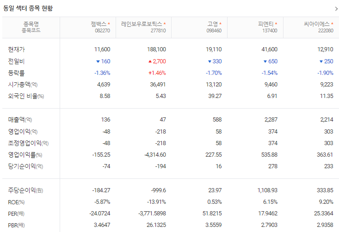339x232 pixels.
Task: Click 젬백스 current price 11,600
Action: coord(102,49)
